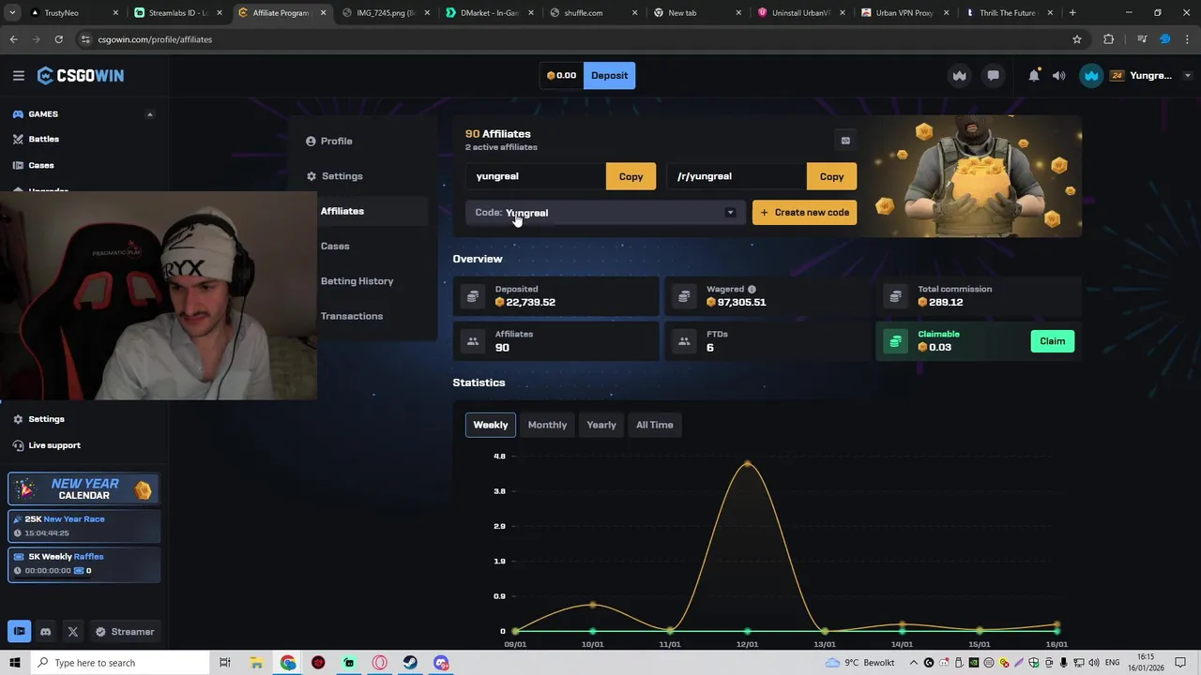Viewport: 1201px width, 675px height.
Task: Go back with the browser back arrow
Action: [13, 39]
